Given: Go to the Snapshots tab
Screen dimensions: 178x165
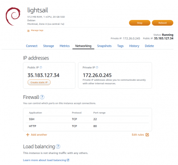Looking at the screenshot, I should (x=104, y=46).
